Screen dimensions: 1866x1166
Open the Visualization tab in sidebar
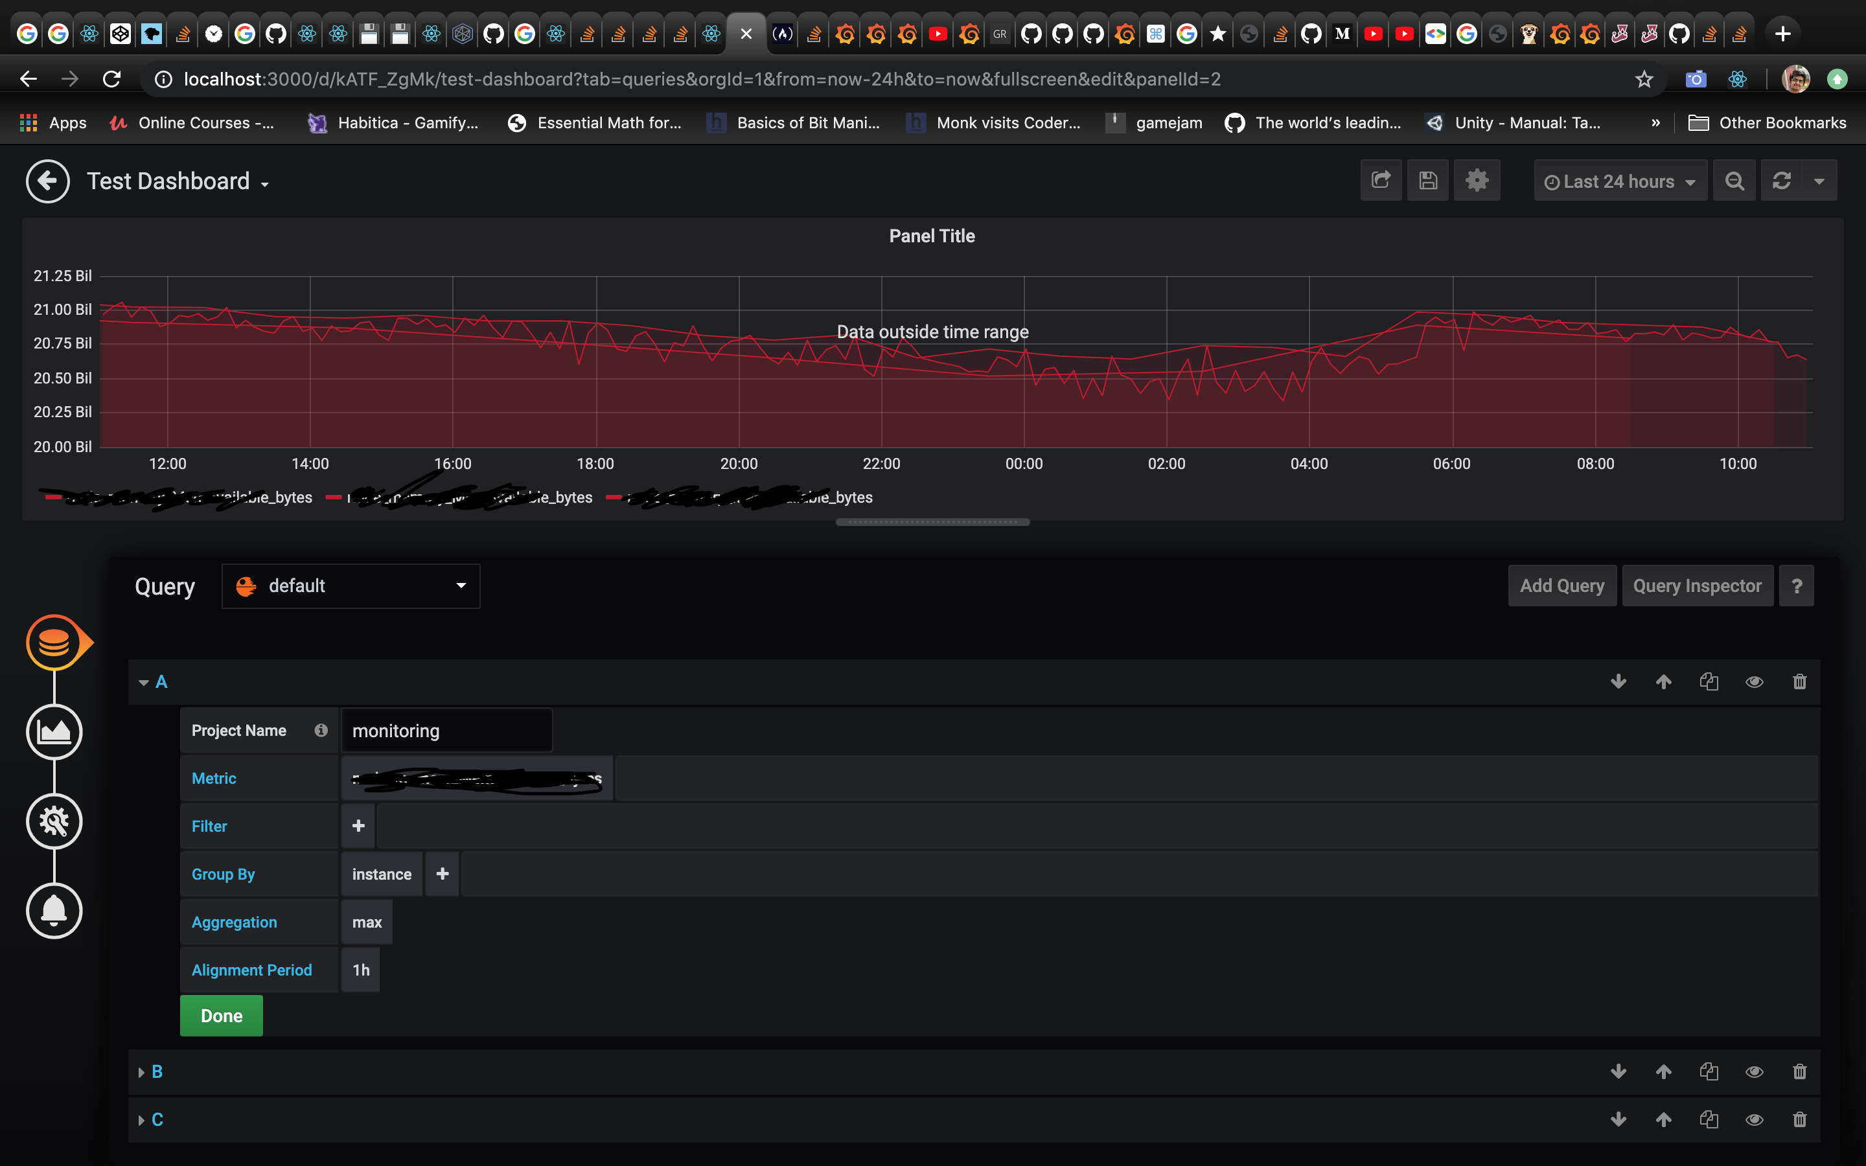click(x=54, y=732)
